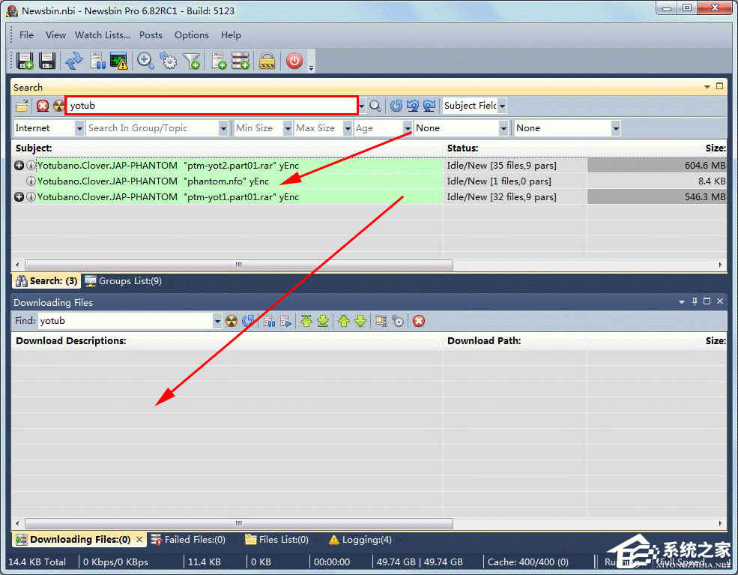Screen dimensions: 738x575
Task: Click the Find input field containing yotub
Action: point(124,321)
